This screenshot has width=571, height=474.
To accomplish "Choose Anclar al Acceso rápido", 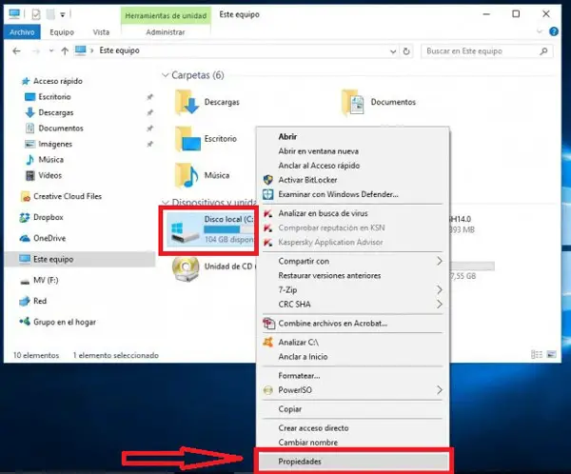I will [319, 166].
